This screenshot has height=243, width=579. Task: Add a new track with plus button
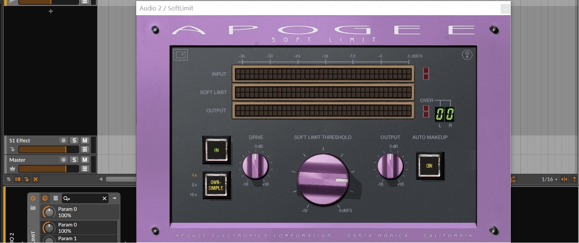tap(51, 11)
